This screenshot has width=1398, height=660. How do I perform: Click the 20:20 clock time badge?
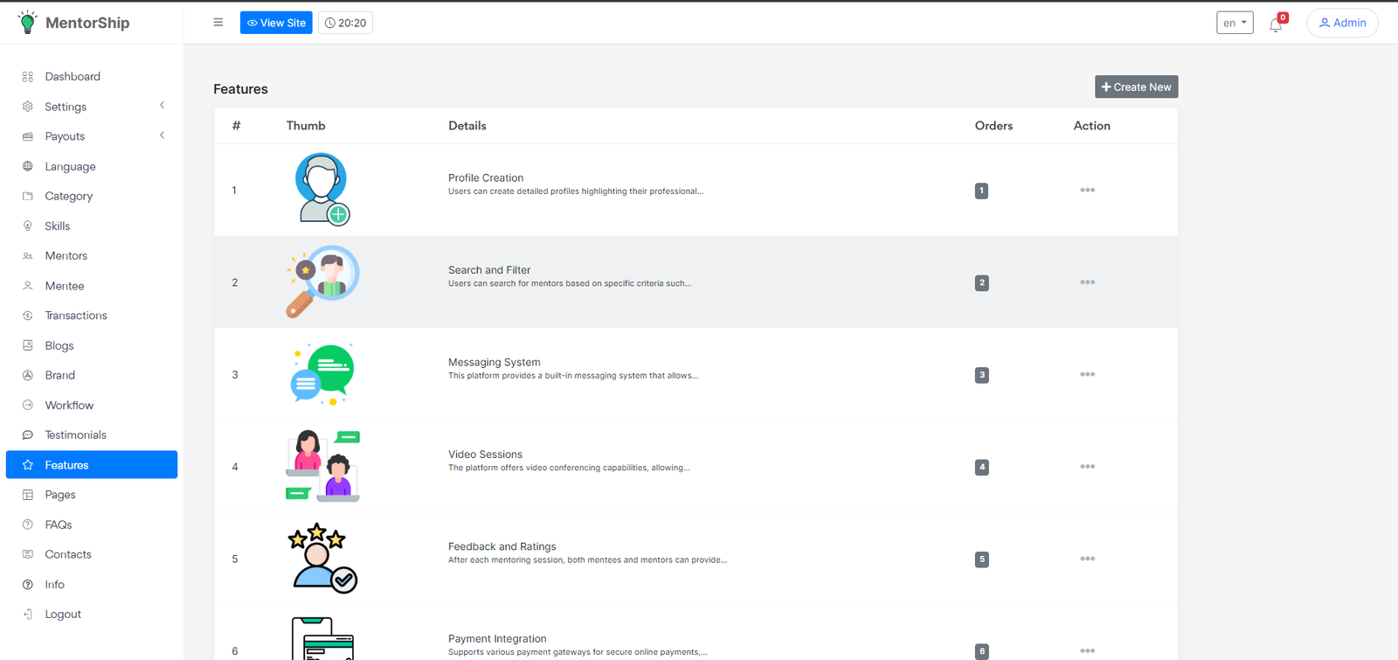pos(346,23)
